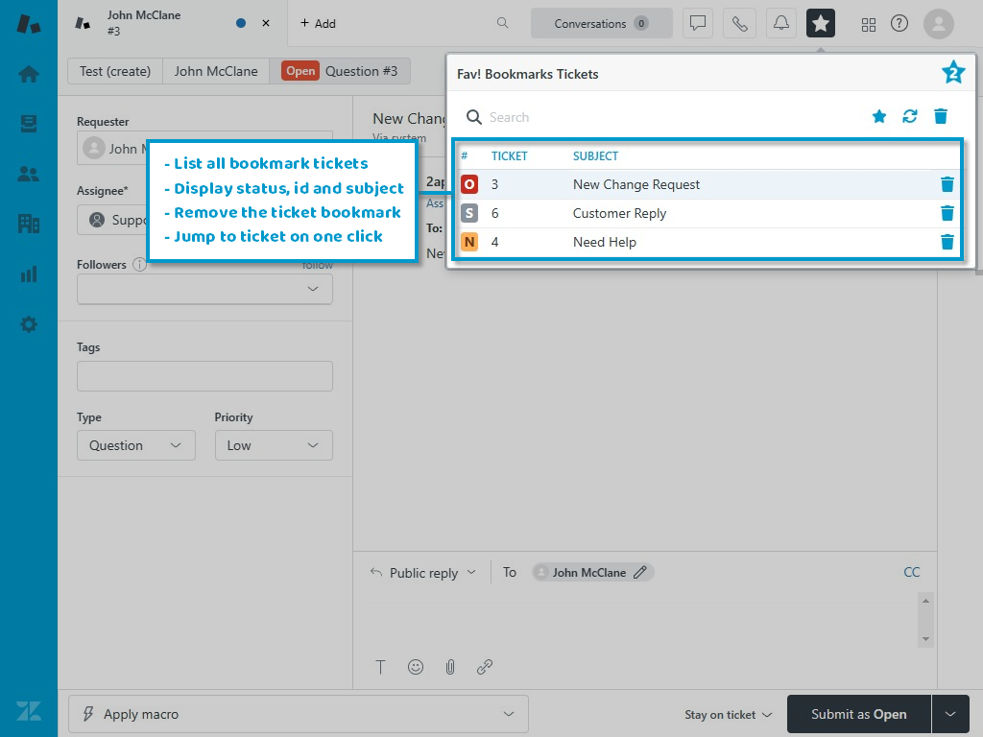
Task: Remove bookmark for Need Help ticket
Action: point(947,242)
